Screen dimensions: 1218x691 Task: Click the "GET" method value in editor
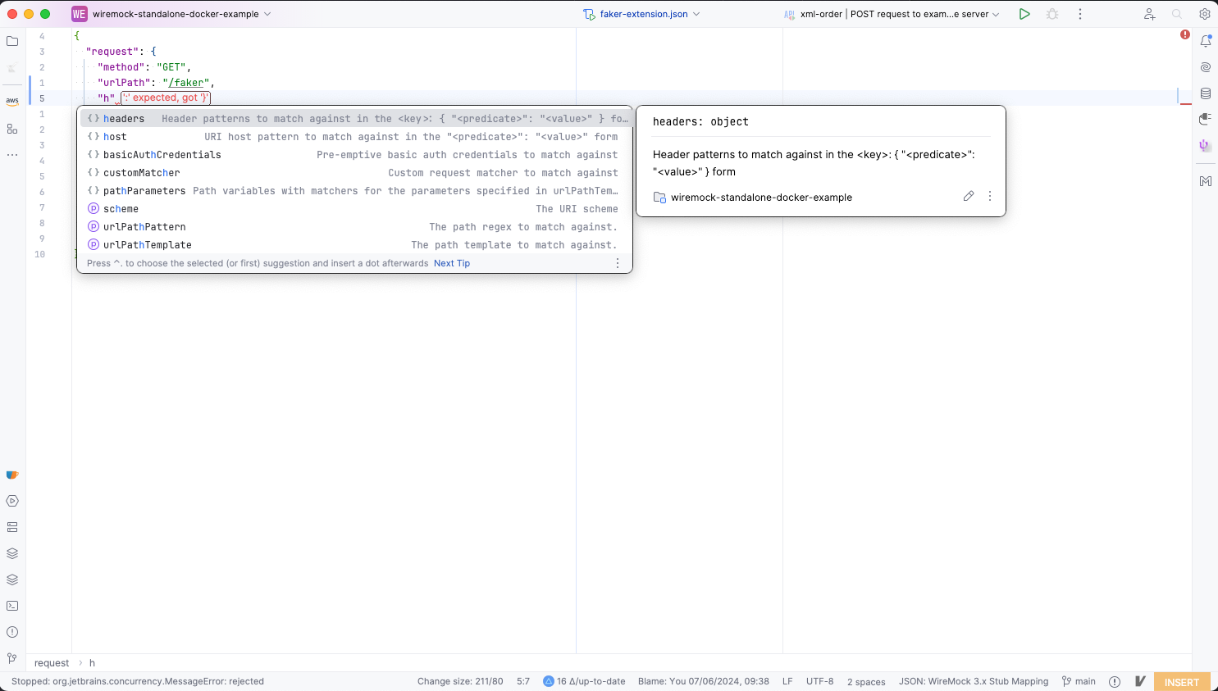coord(171,67)
